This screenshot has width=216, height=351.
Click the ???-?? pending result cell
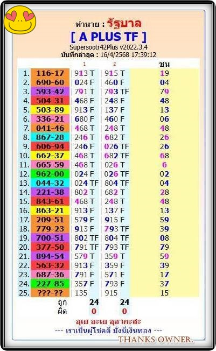50,293
